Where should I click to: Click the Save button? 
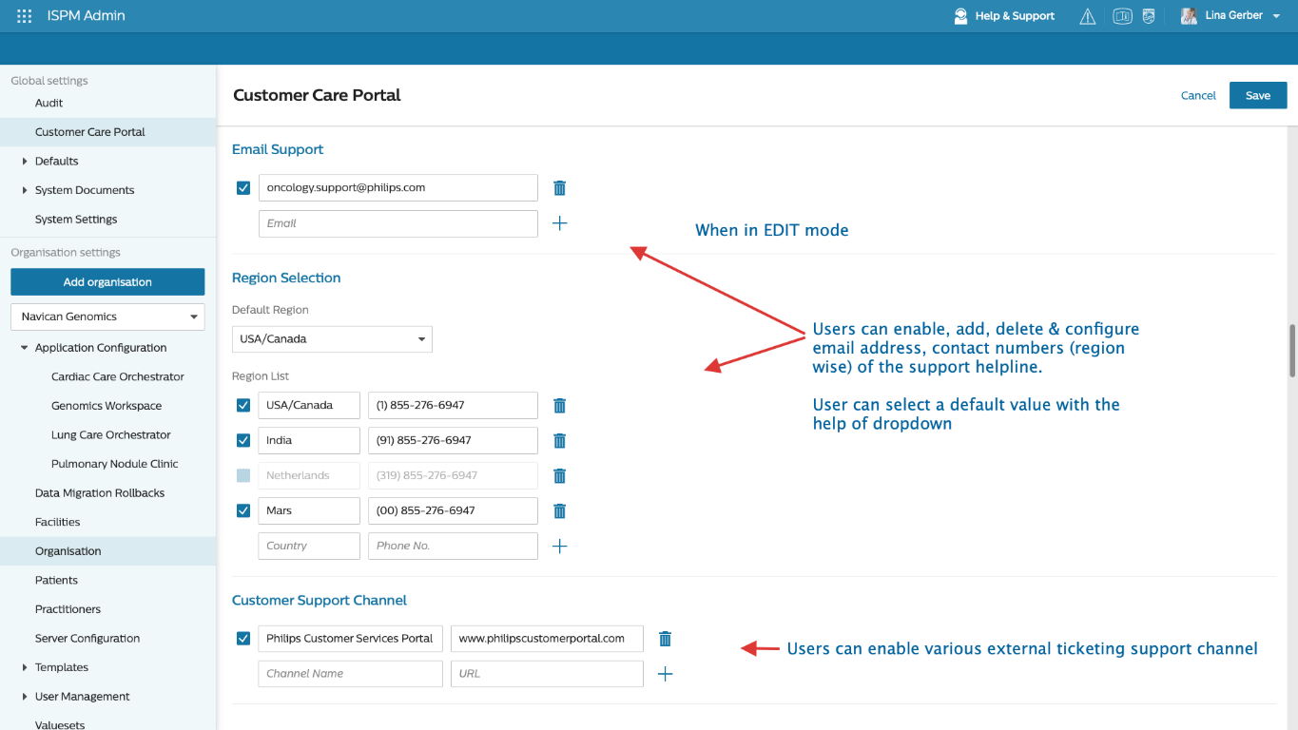click(1258, 95)
